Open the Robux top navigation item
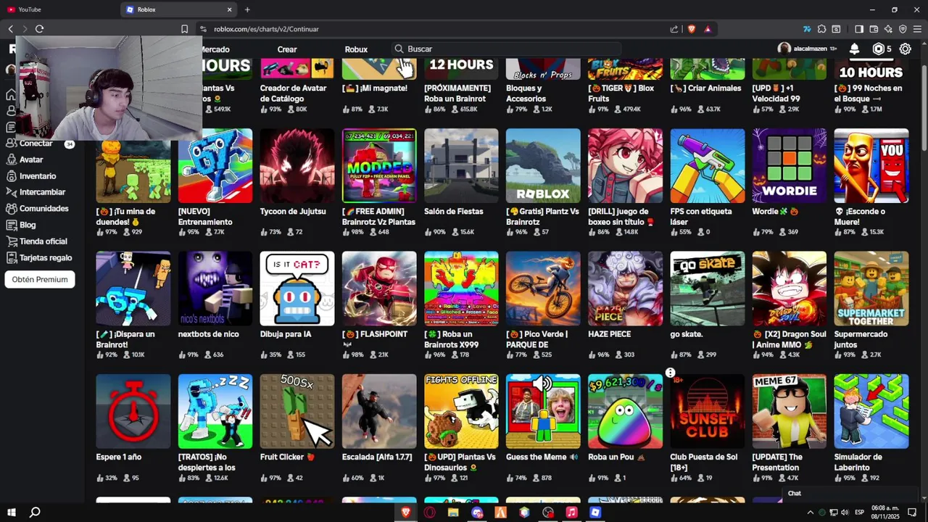Viewport: 928px width, 522px height. click(356, 49)
